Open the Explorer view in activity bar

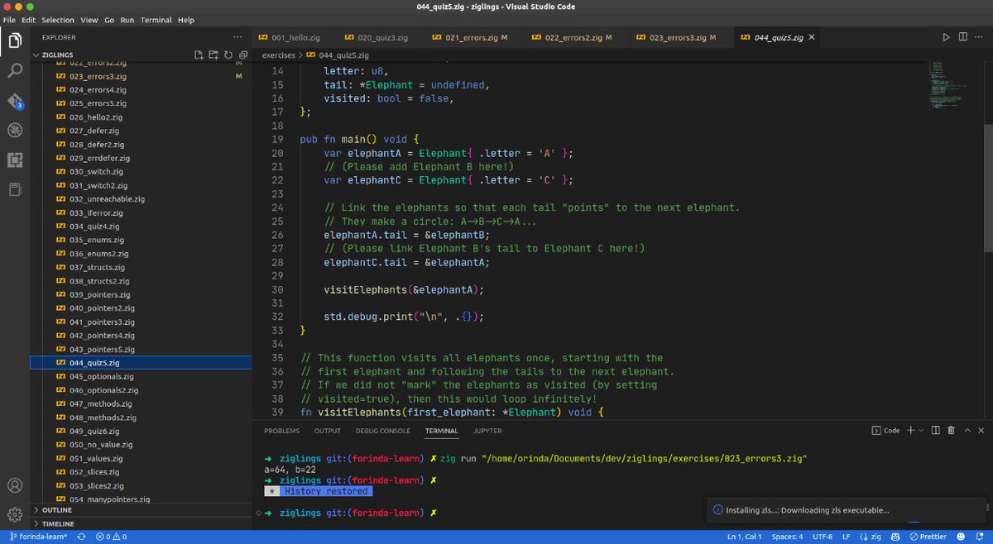click(14, 40)
